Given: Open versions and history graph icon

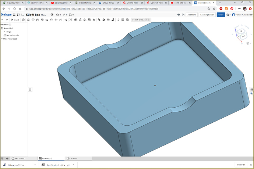Looking at the screenshot, I should coord(18,15).
